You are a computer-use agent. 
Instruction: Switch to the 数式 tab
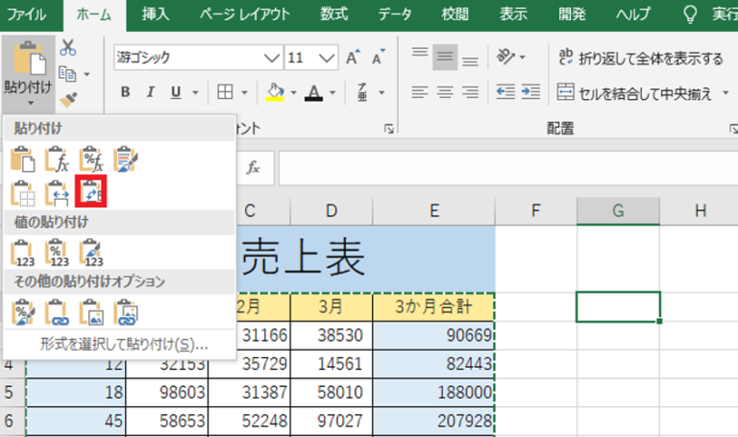pos(334,14)
